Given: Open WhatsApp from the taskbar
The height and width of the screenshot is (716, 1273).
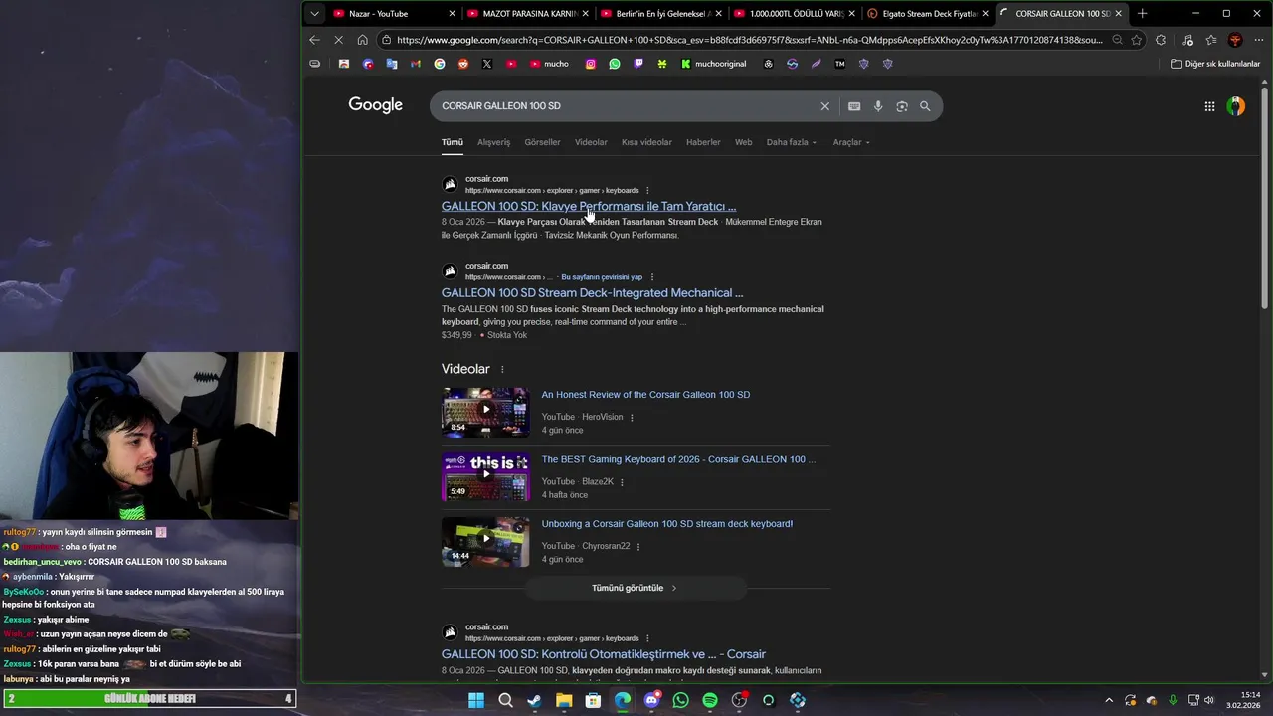Looking at the screenshot, I should 680,700.
